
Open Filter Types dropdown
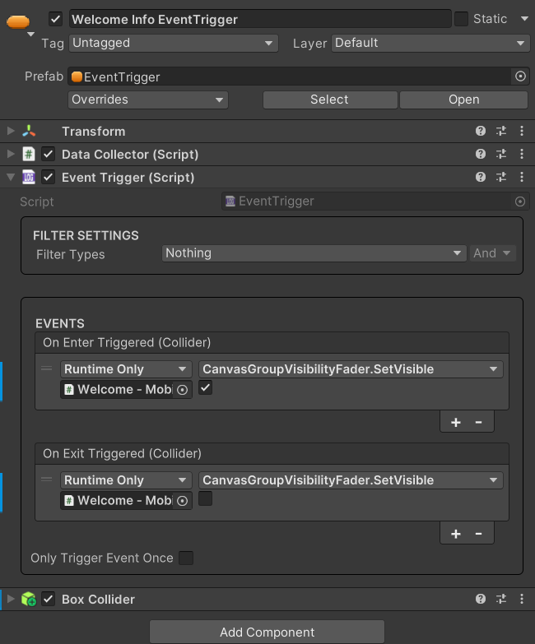(x=314, y=253)
